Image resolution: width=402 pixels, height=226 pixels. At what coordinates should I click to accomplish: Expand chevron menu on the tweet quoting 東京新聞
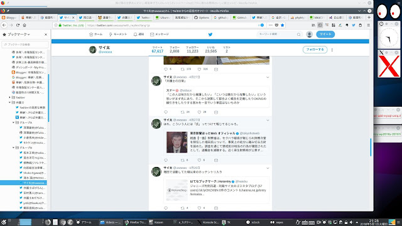[x=268, y=120]
